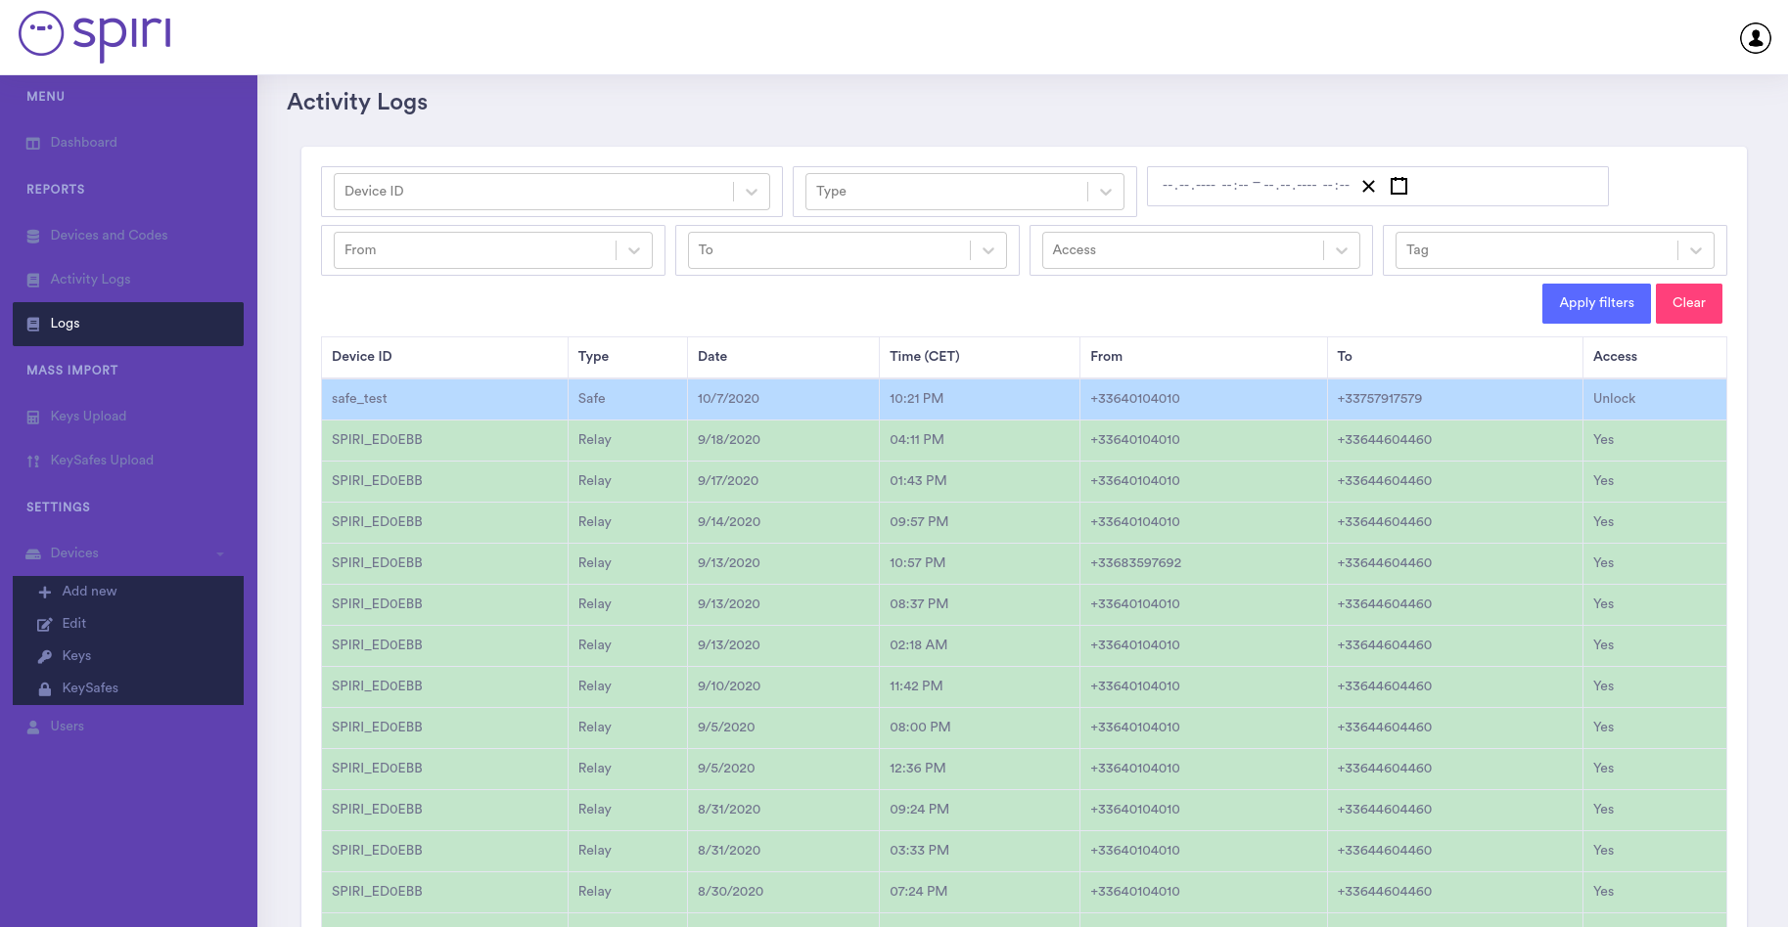Click the Add new plus icon
This screenshot has width=1788, height=927.
point(44,592)
